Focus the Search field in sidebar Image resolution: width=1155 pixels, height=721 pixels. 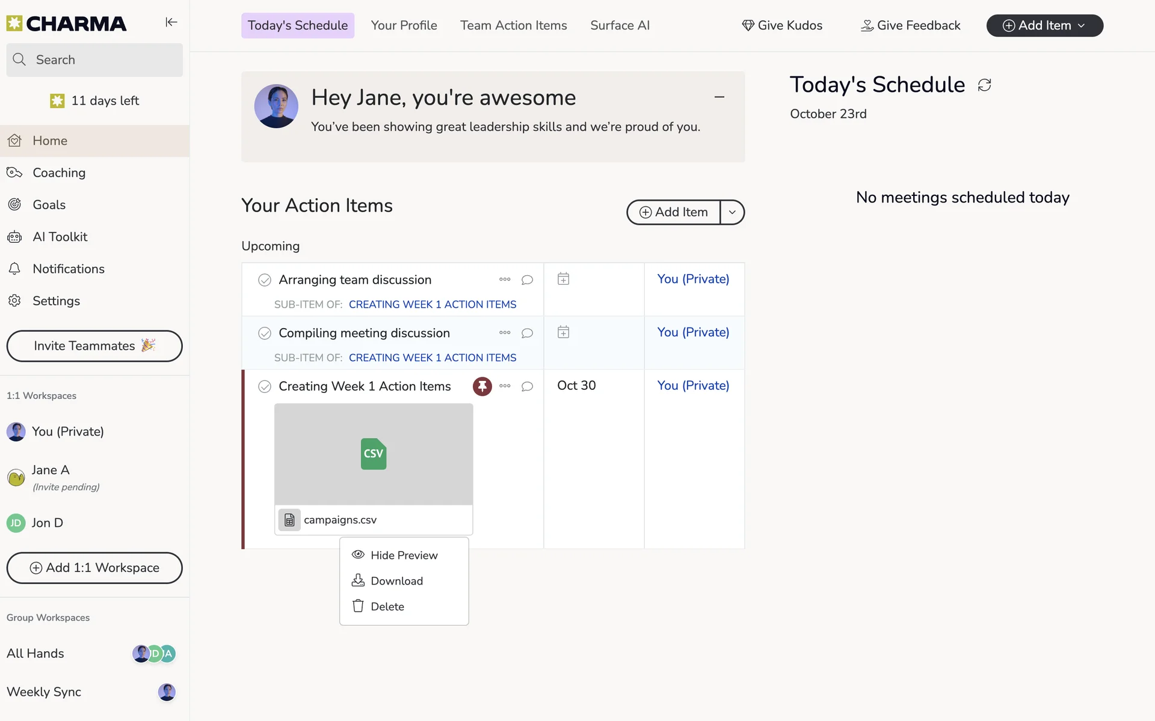94,59
